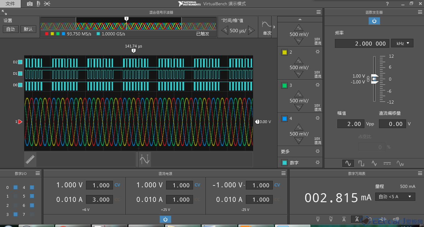Select arbitrary waveform in function generator
Screen dimensions: 424x227
pos(400,163)
